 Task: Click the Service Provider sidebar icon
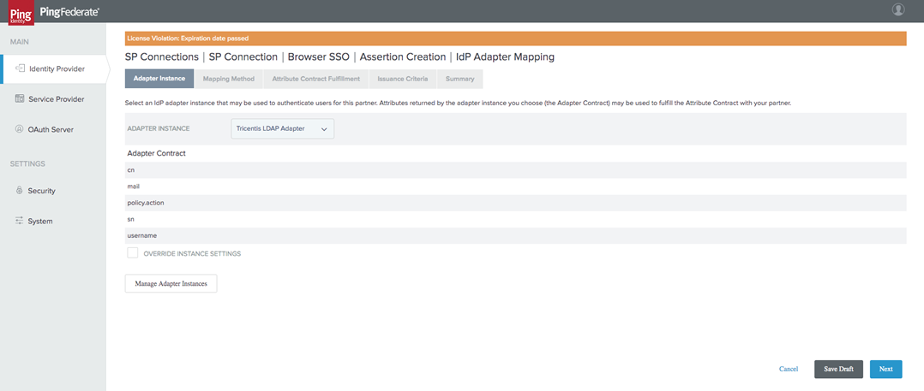point(19,99)
